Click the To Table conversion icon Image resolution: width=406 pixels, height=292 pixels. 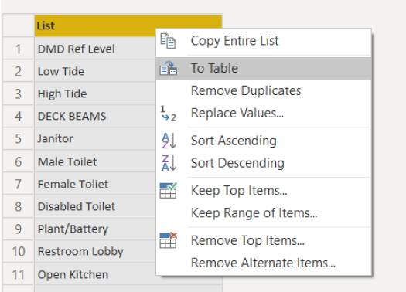click(169, 68)
